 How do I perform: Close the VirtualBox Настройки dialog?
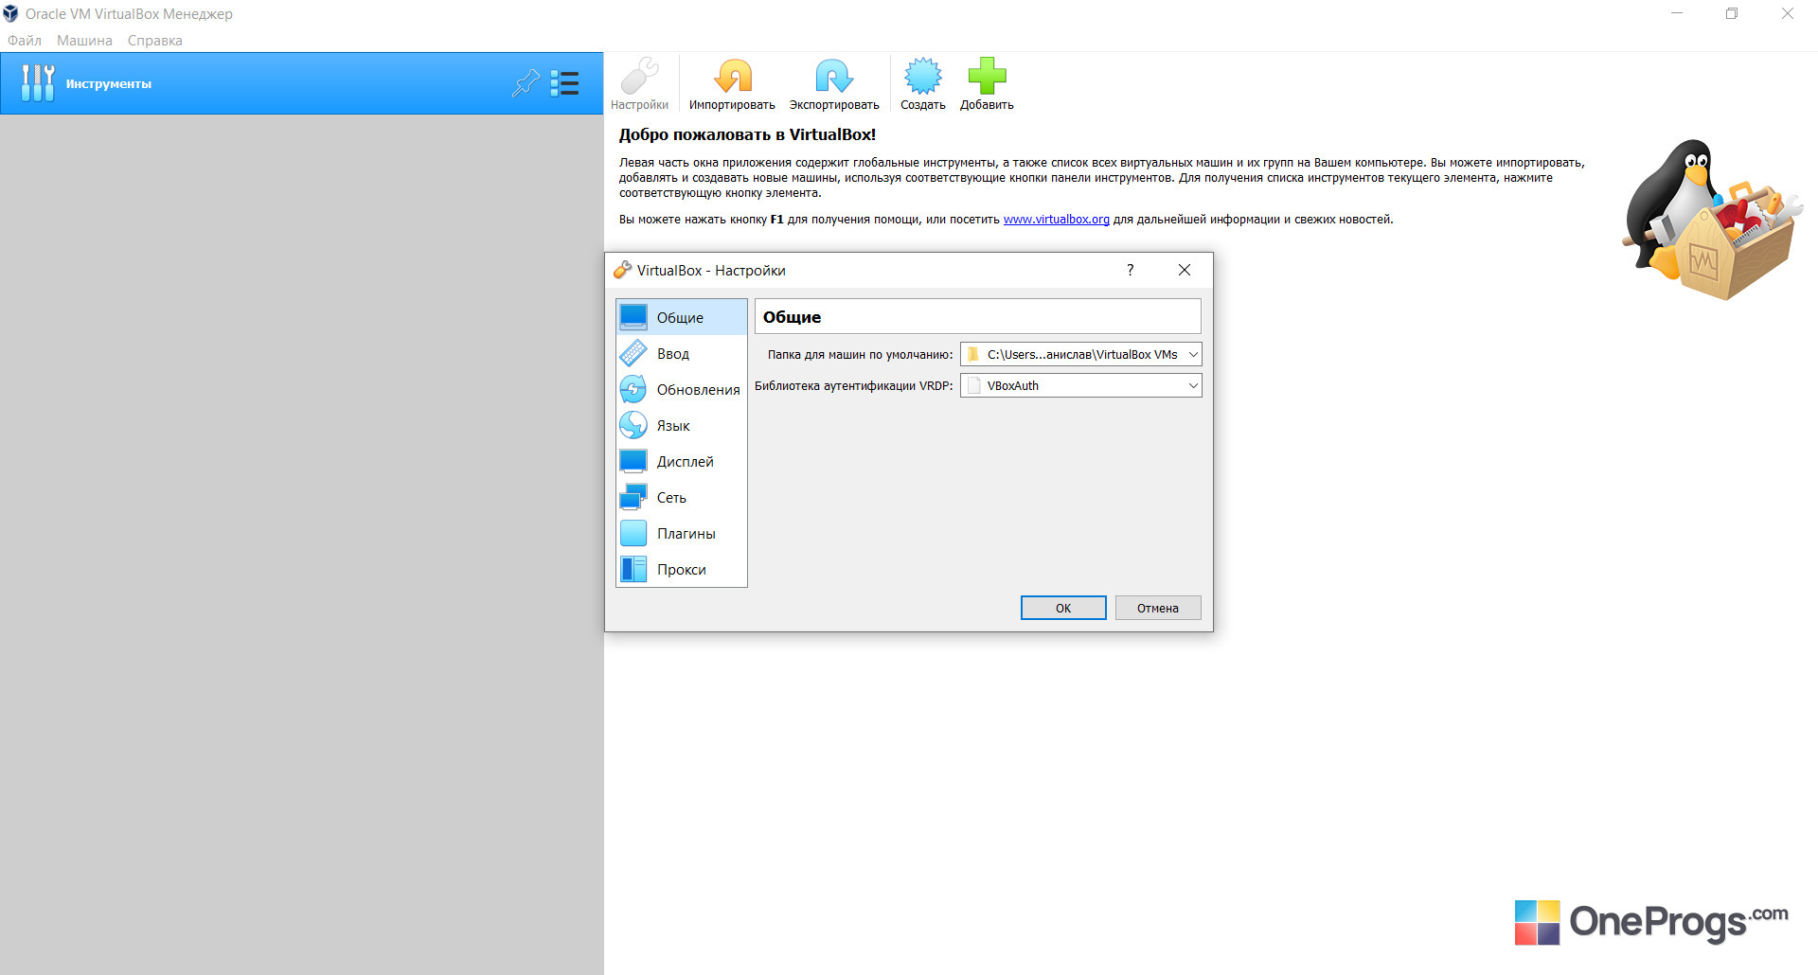point(1185,270)
